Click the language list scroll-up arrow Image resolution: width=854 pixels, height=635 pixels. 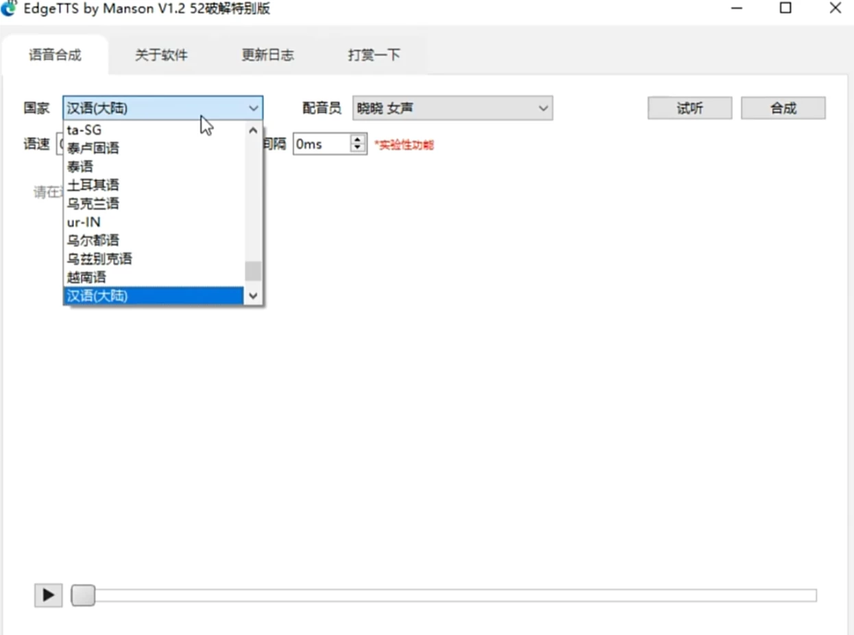point(253,130)
